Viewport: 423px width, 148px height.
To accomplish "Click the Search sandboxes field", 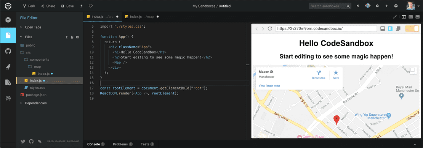I will pyautogui.click(x=330, y=6).
